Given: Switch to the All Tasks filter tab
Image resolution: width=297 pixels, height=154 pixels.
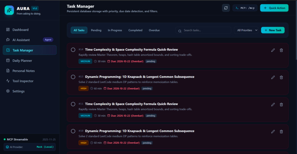Looking at the screenshot, I should click(x=79, y=30).
